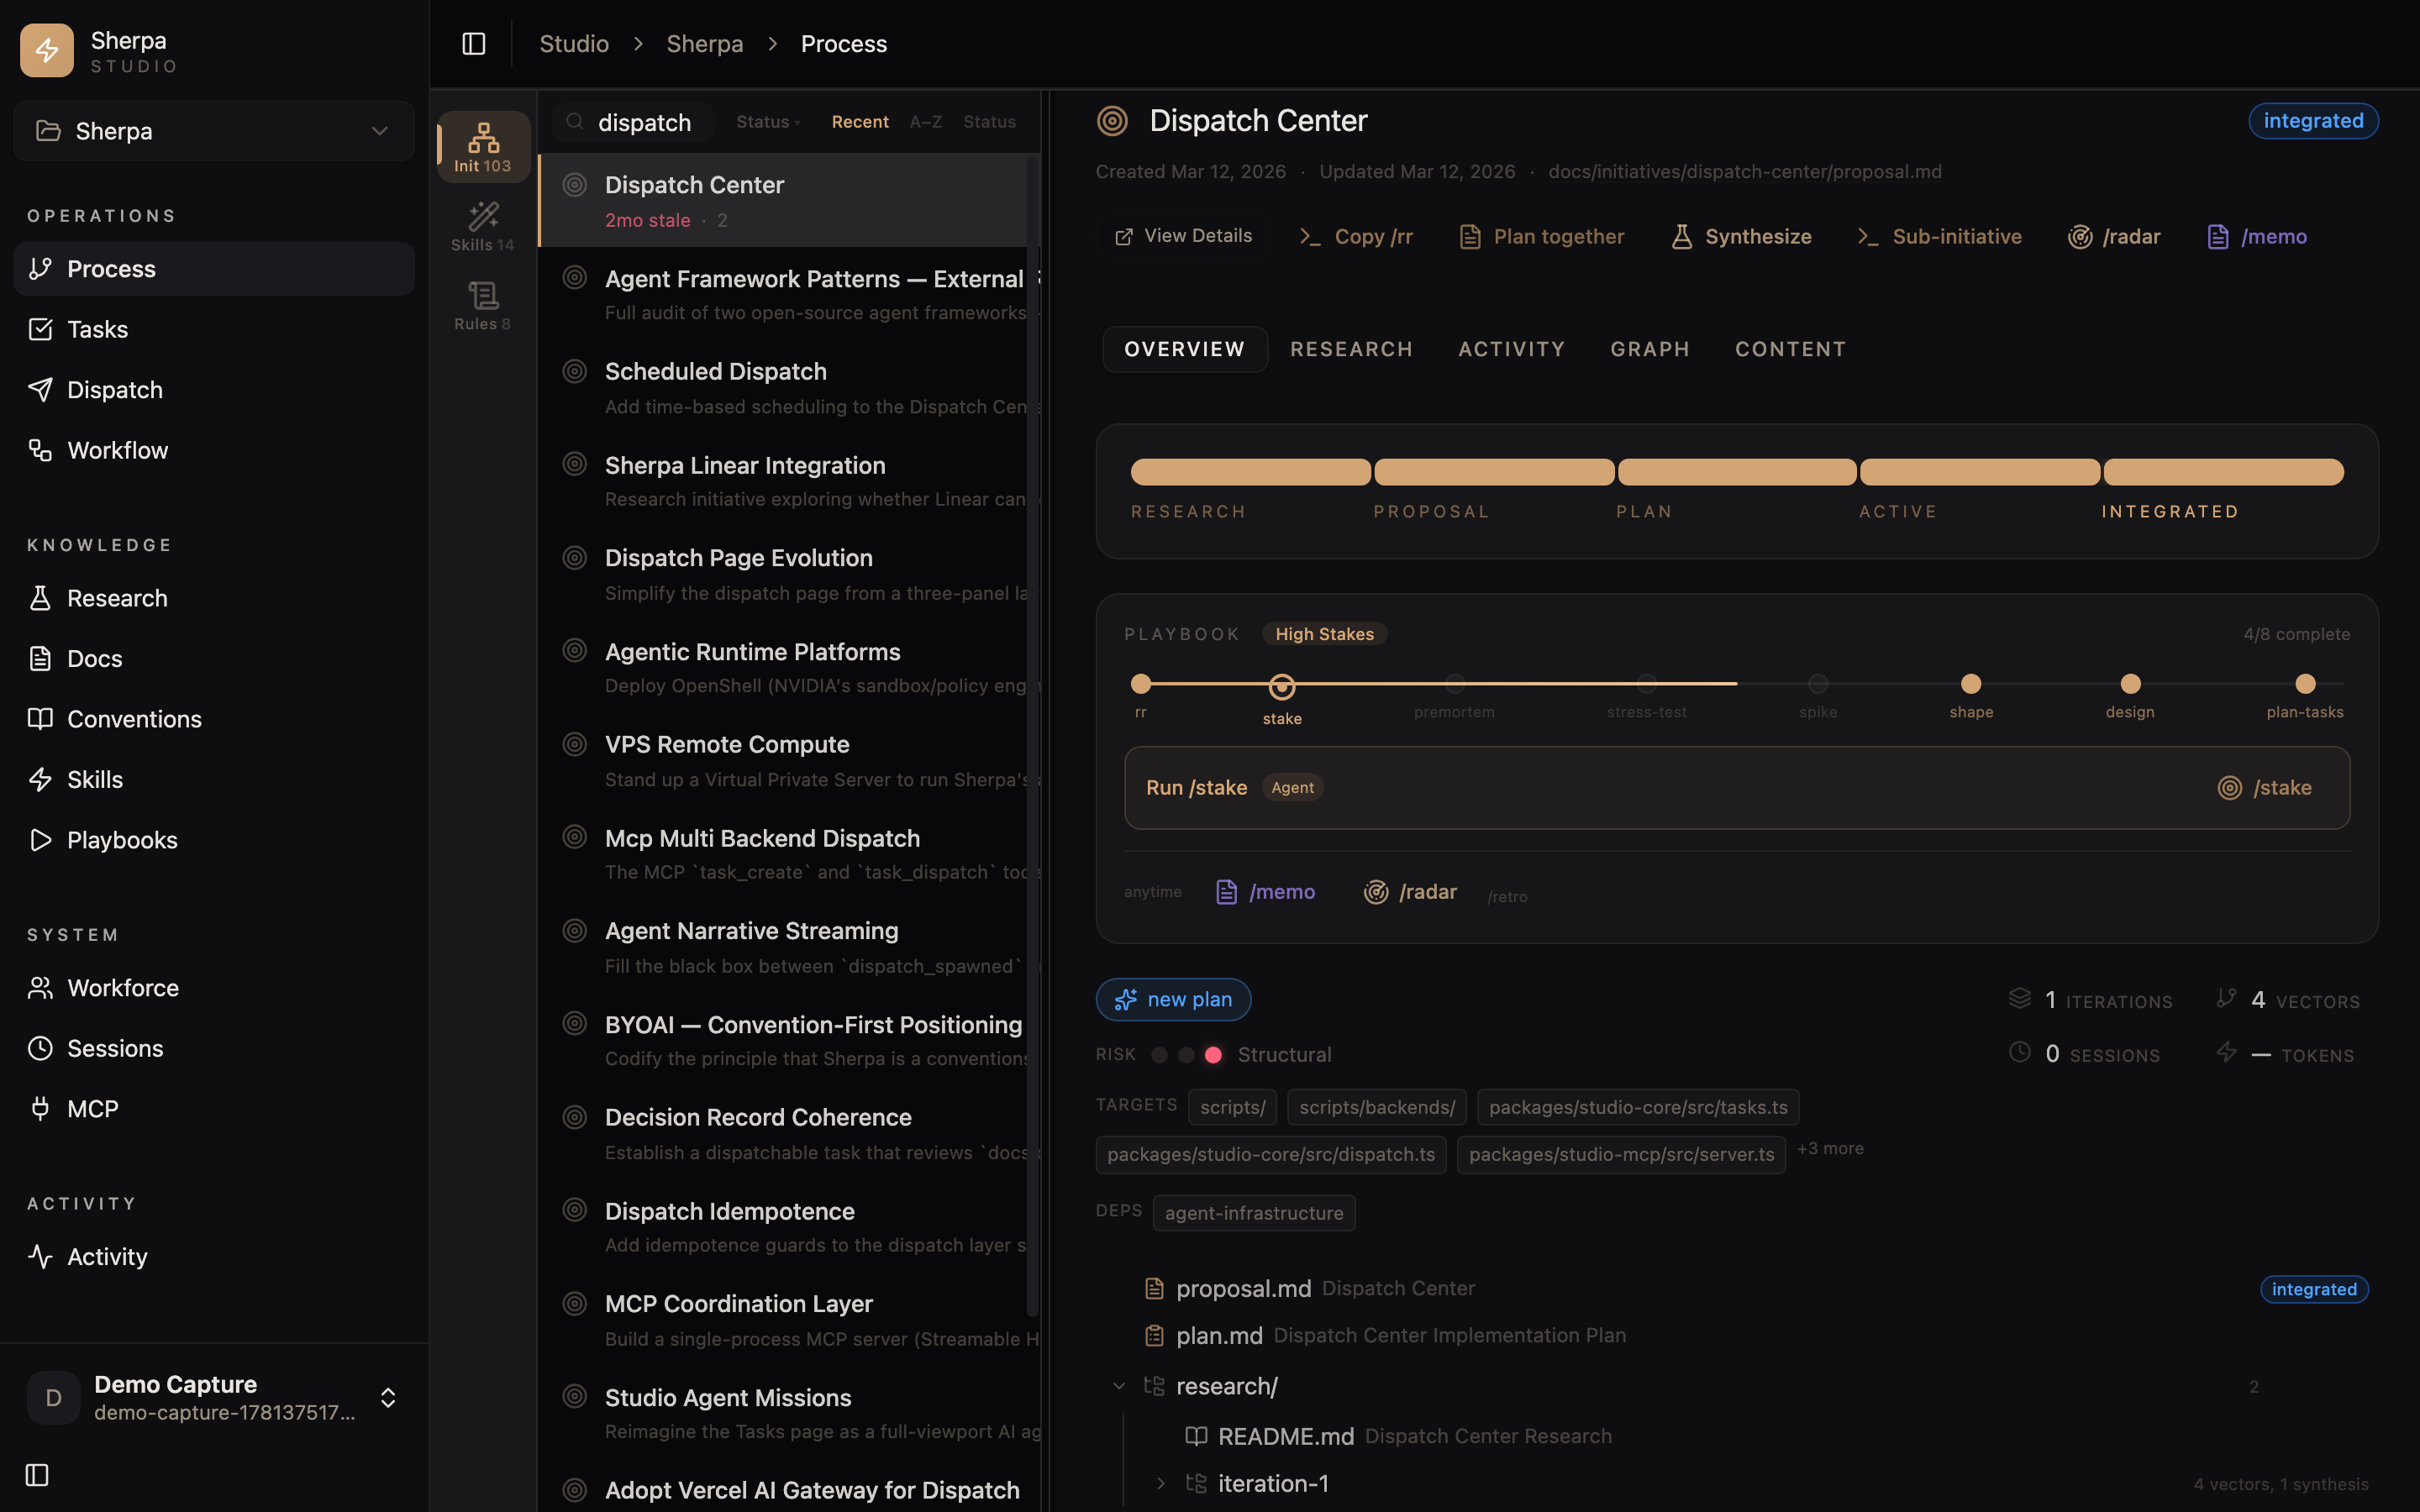
Task: Click the plan.md clipboard icon
Action: coord(1154,1336)
